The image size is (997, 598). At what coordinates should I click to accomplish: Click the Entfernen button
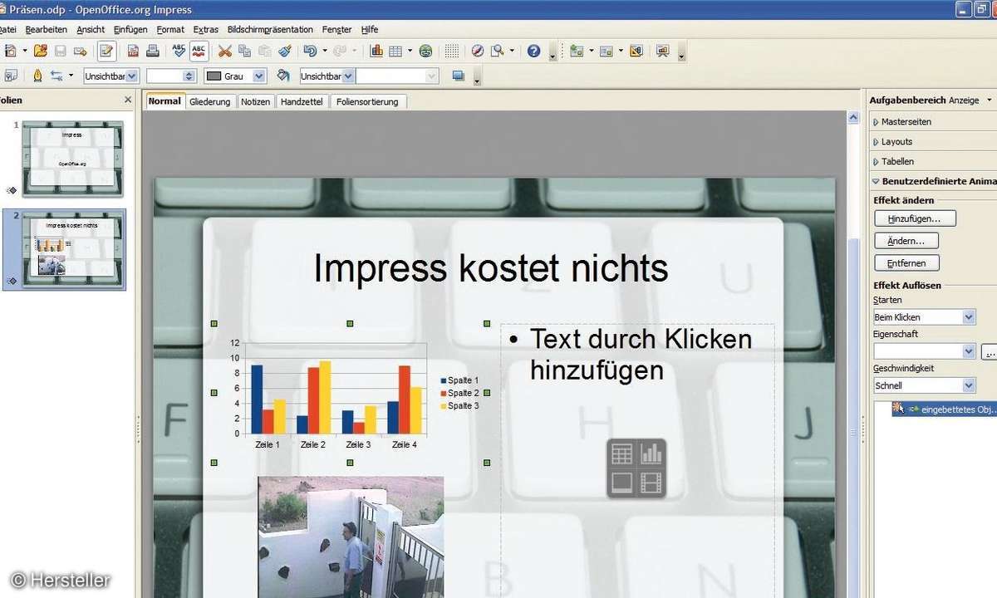click(906, 262)
